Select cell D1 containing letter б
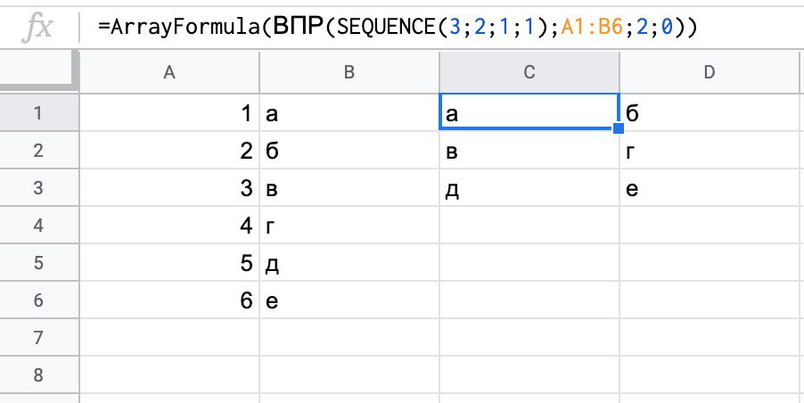Screen dimensions: 804x403 pos(710,113)
